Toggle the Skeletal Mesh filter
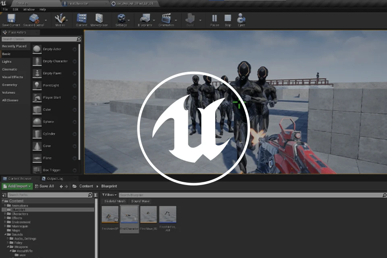Screen dimensions: 387x258 click(115, 201)
